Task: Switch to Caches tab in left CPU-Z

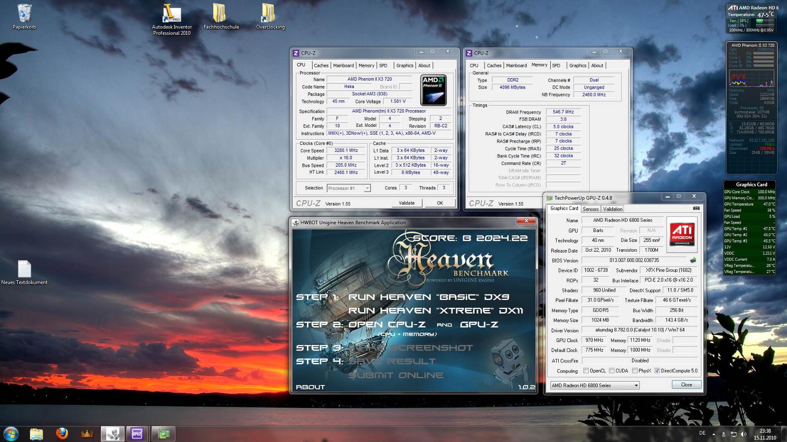Action: [321, 65]
